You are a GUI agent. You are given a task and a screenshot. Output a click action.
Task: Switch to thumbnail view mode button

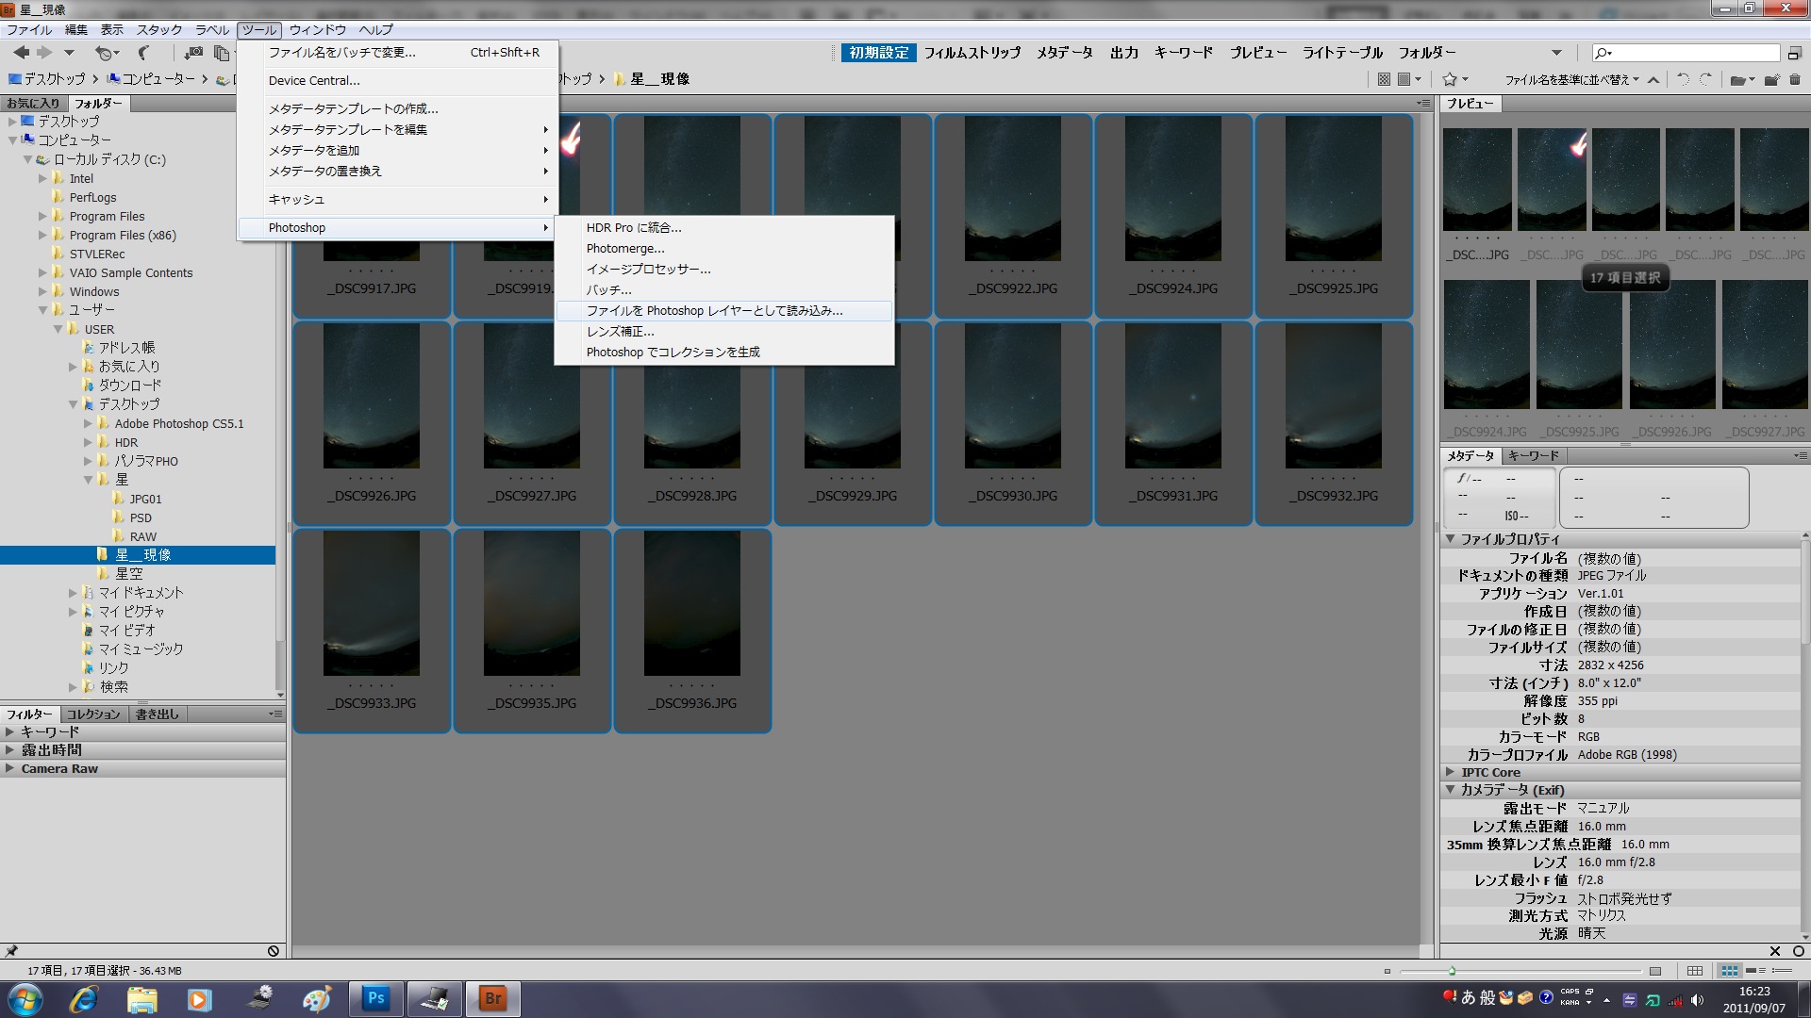[1729, 971]
